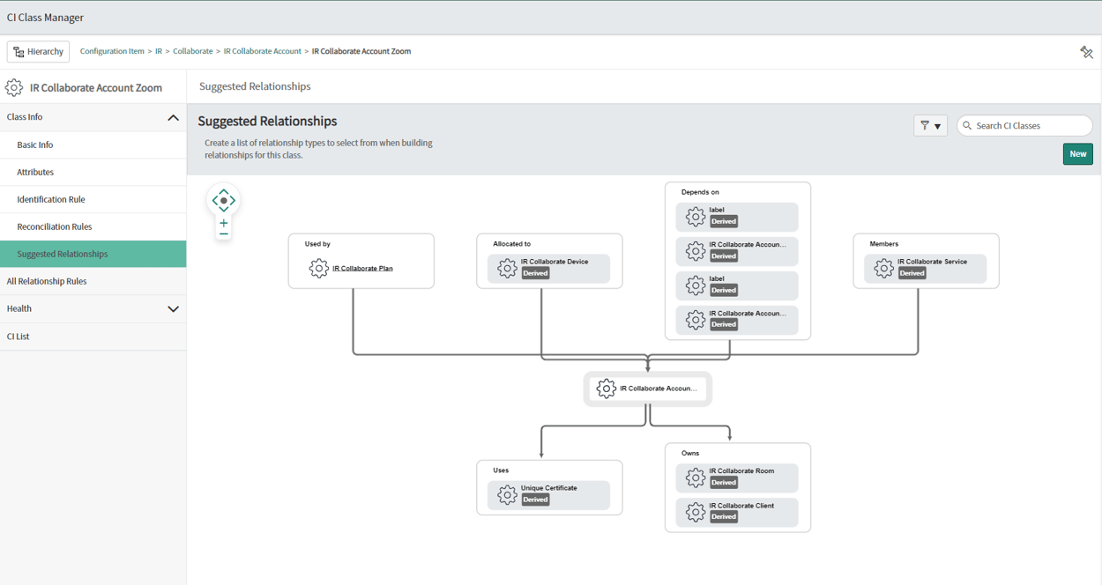
Task: Collapse the Class Info section
Action: [x=173, y=115]
